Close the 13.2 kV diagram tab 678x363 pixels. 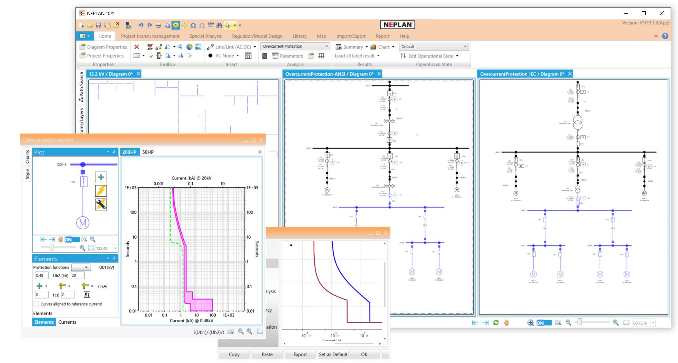coord(138,74)
